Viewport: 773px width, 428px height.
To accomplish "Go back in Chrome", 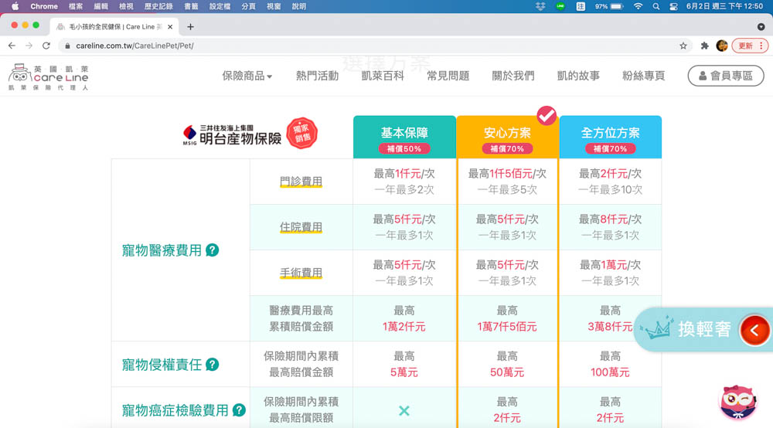I will (x=12, y=46).
